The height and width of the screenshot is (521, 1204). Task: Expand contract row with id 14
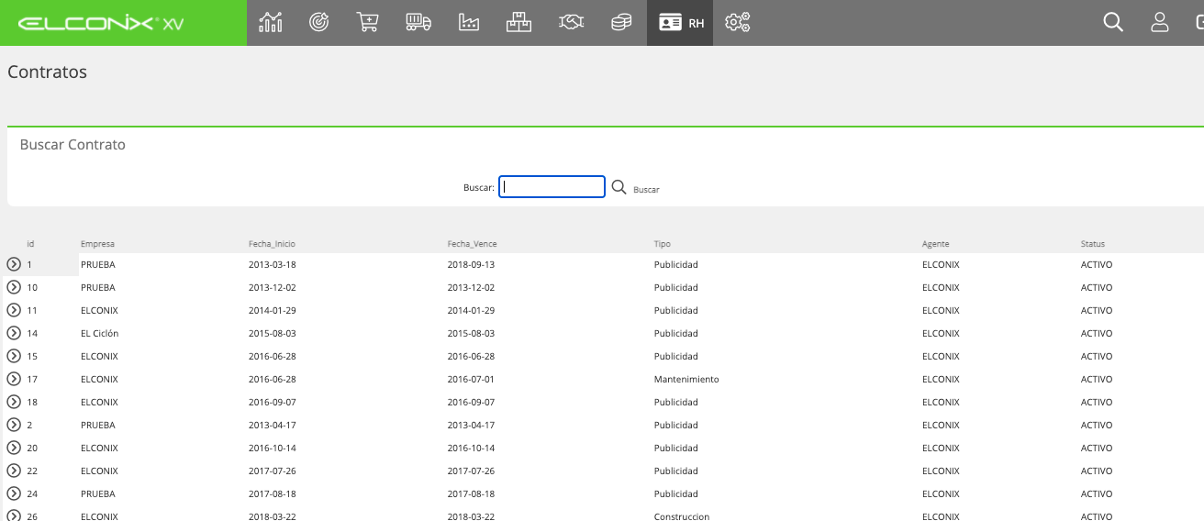[x=14, y=333]
